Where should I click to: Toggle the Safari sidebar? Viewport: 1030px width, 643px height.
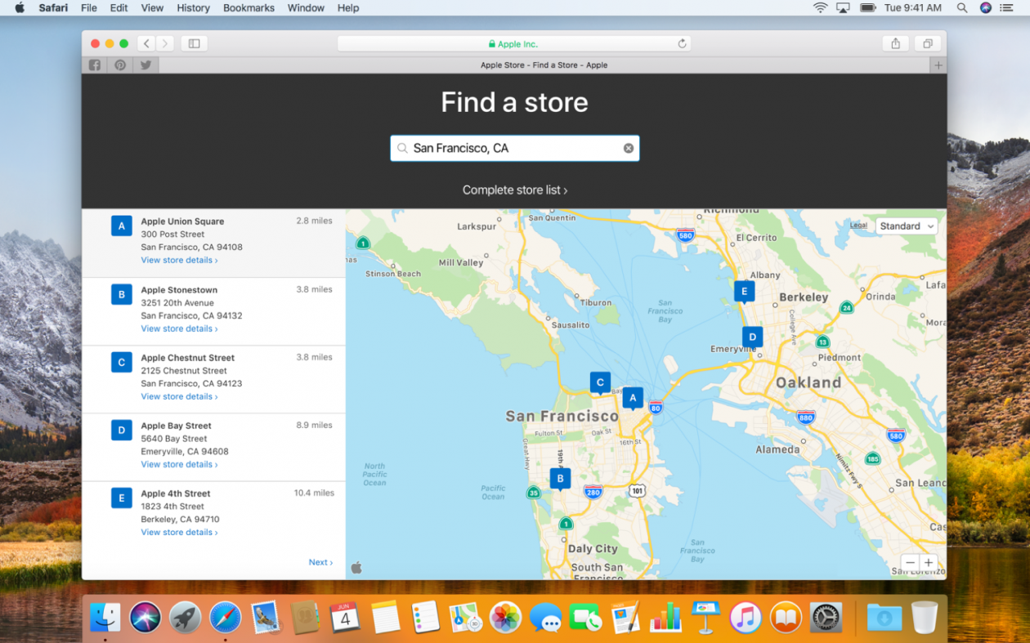194,43
